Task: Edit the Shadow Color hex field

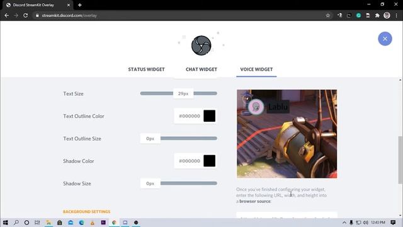Action: click(x=189, y=161)
